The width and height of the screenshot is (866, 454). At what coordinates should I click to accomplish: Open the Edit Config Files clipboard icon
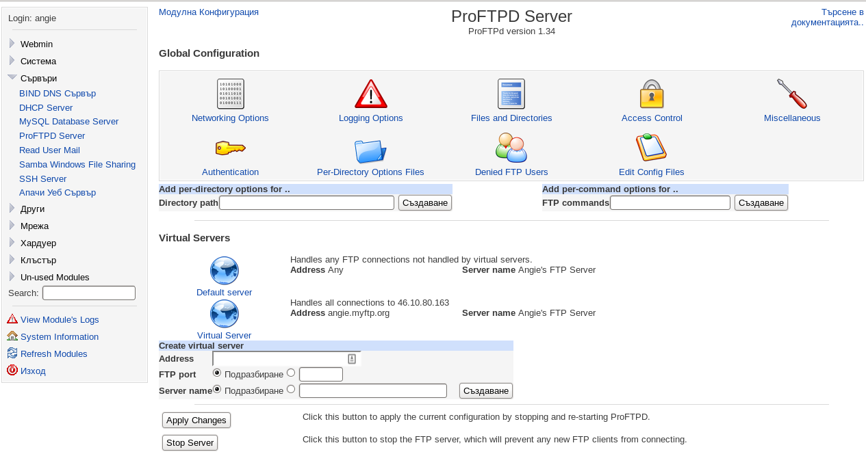(652, 148)
